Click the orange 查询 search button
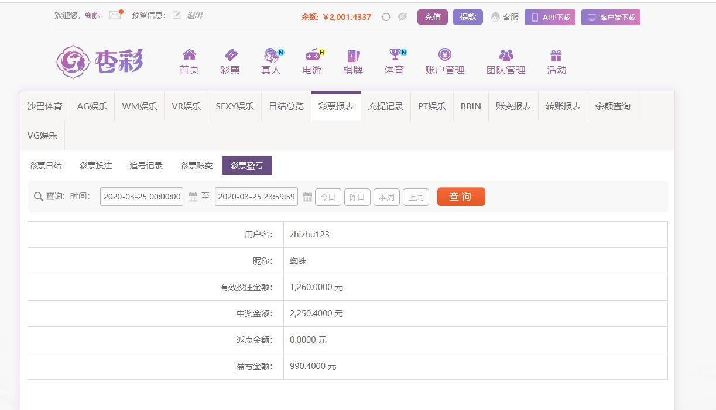Image resolution: width=716 pixels, height=410 pixels. (x=461, y=197)
